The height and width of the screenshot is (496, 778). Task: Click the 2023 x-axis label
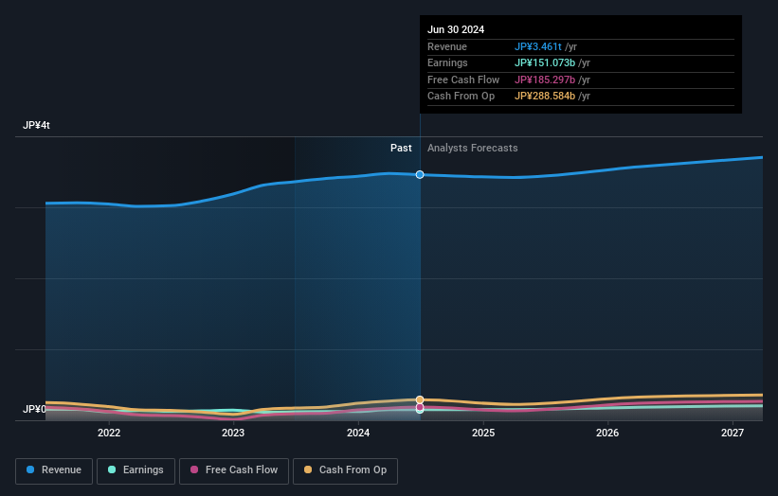coord(233,433)
